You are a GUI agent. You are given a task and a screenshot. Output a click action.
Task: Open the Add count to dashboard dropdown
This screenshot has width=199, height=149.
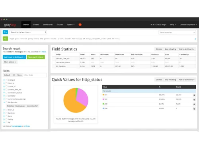[x=14, y=57]
